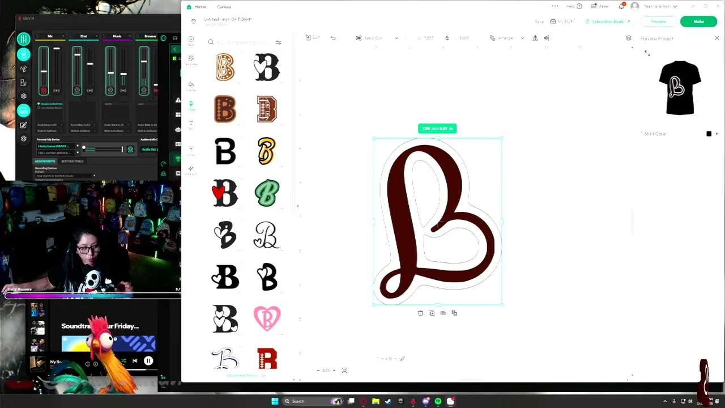Select the highlighted Images panel icon

(191, 104)
